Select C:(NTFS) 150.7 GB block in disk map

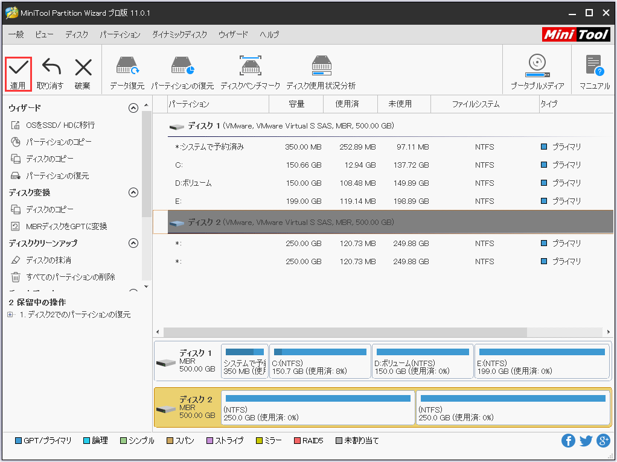320,361
